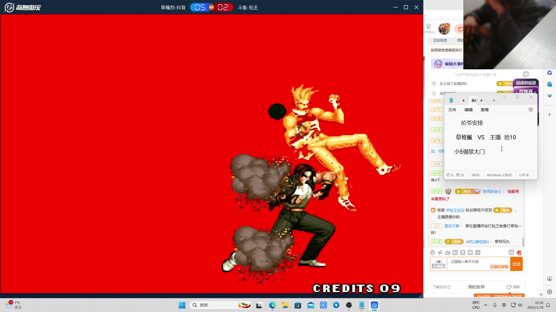Open File Explorer from taskbar
The width and height of the screenshot is (556, 312).
pyautogui.click(x=285, y=305)
